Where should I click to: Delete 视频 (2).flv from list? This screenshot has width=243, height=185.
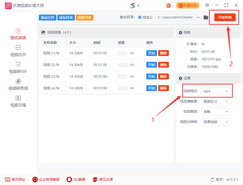click(164, 65)
